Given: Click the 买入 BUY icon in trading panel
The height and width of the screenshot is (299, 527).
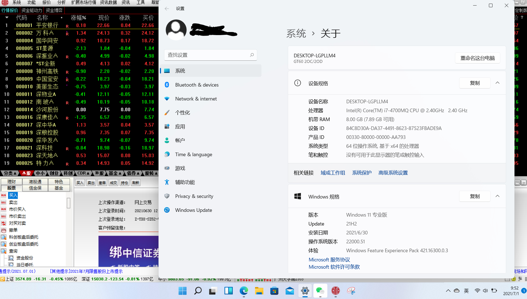Looking at the screenshot, I should [x=4, y=195].
